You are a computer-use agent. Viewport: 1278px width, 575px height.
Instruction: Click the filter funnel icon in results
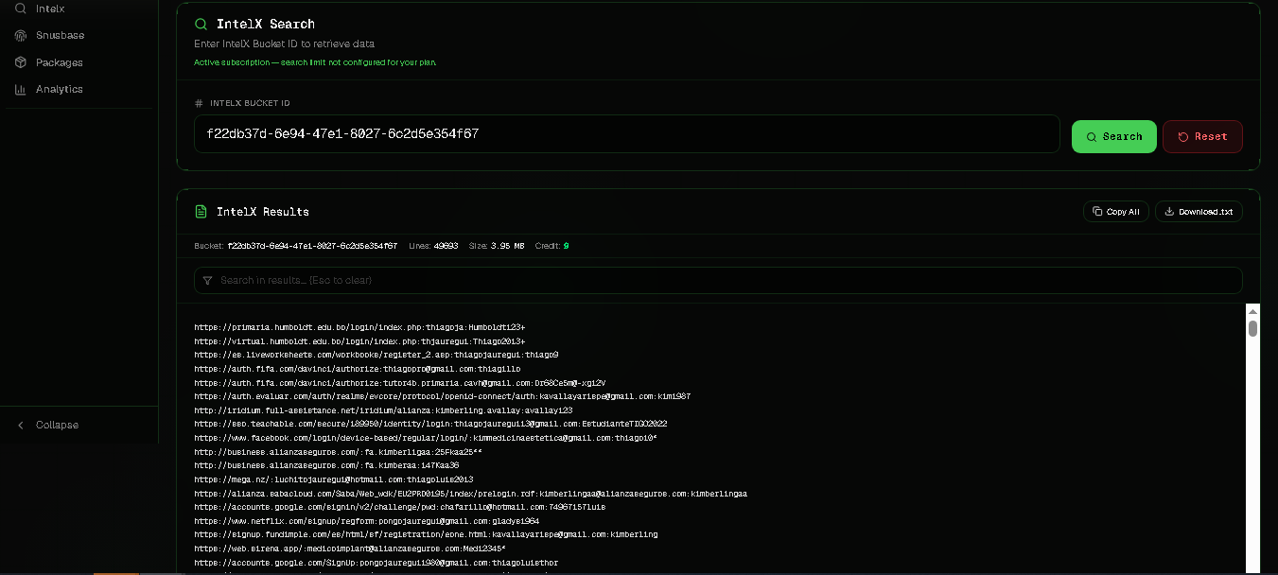[207, 280]
